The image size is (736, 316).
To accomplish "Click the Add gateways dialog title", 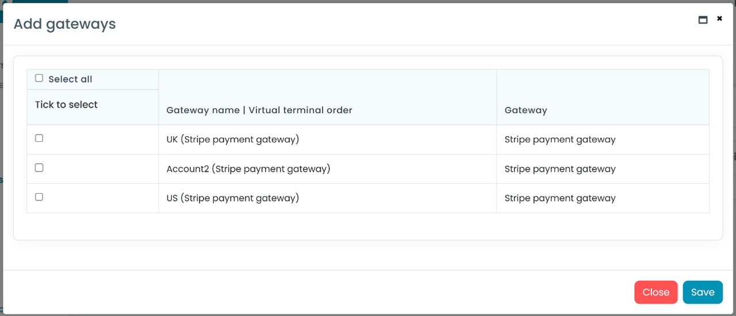I will click(64, 24).
